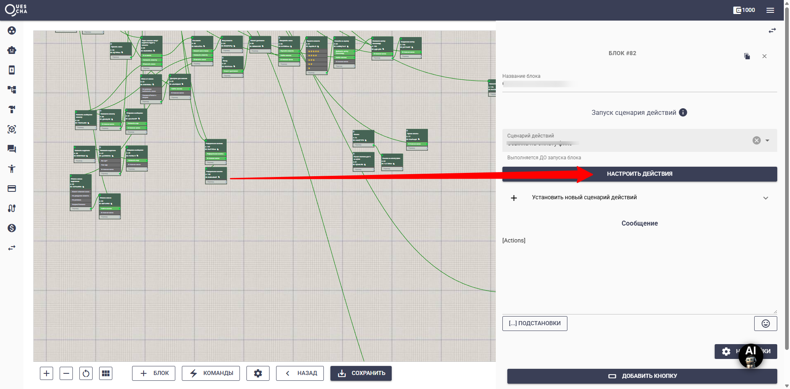
Task: Open the credit card payments sidebar icon
Action: tap(12, 189)
